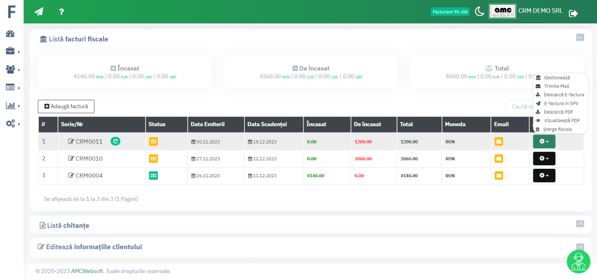Collapse the Listă facturi fiscale panel
Screen dimensions: 597x280
coord(580,37)
